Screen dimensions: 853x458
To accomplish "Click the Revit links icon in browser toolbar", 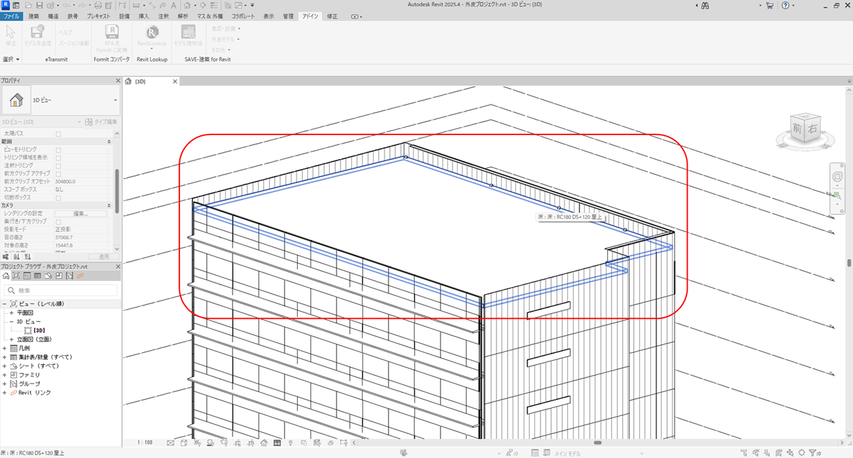I will click(x=80, y=276).
